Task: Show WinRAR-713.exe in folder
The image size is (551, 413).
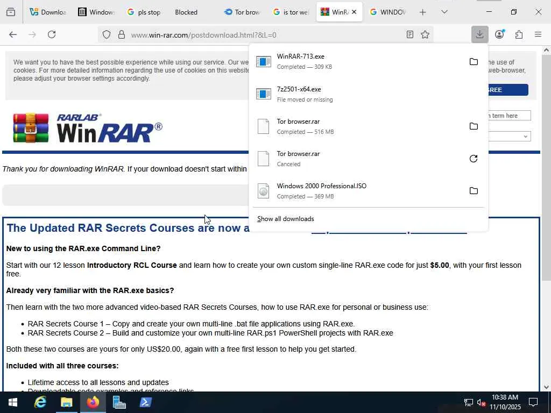Action: tap(474, 62)
